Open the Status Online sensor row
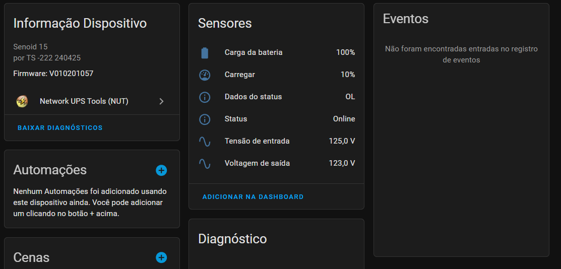The height and width of the screenshot is (269, 561). 276,119
